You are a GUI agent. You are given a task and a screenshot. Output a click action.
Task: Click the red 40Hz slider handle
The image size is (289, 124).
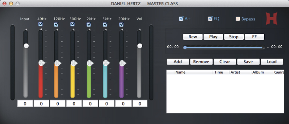point(41,63)
